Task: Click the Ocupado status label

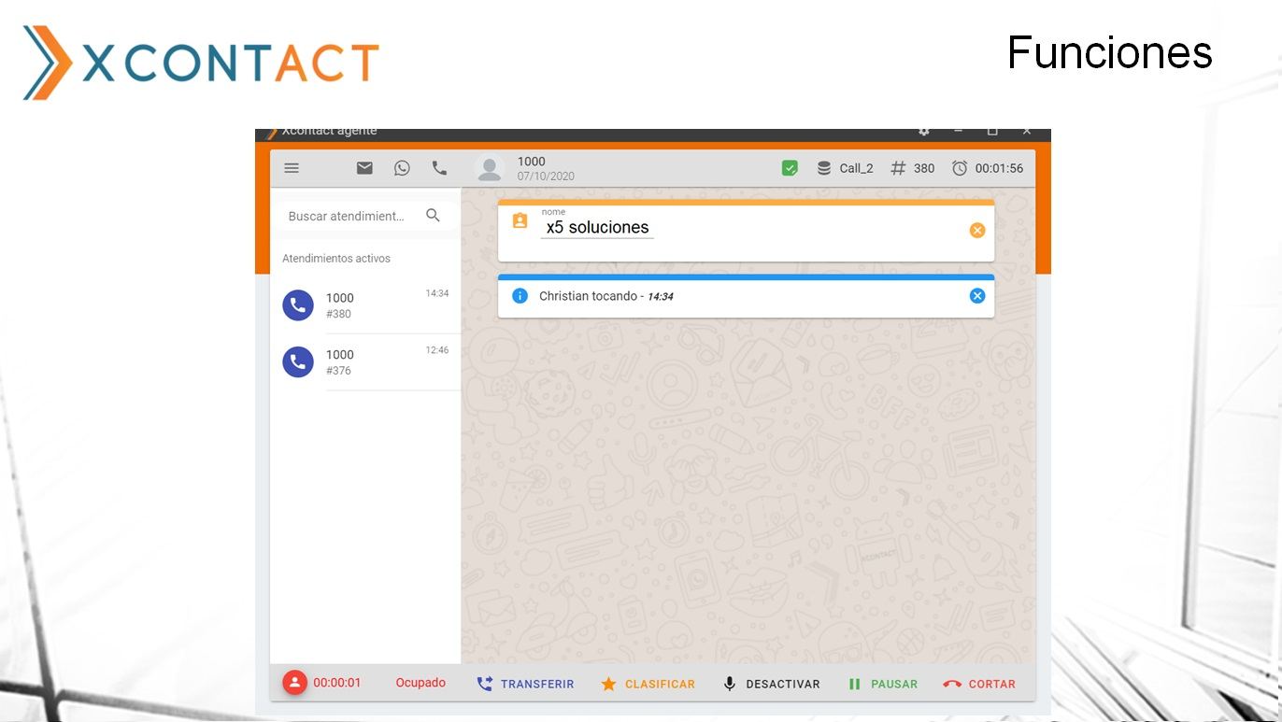Action: (420, 683)
